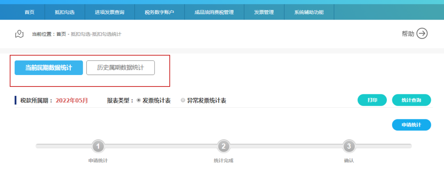Click the location map pin icon
444x182 pixels.
click(19, 34)
